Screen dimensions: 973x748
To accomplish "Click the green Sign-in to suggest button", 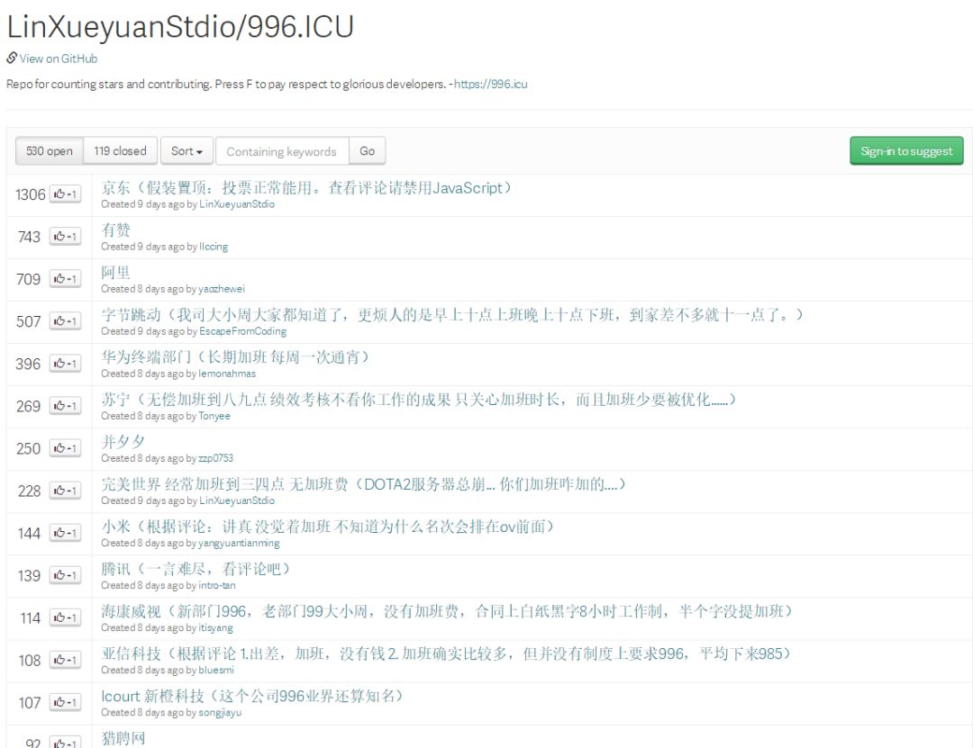I will tap(906, 150).
